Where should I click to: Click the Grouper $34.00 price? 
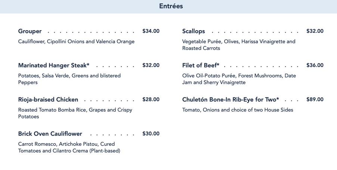151,31
